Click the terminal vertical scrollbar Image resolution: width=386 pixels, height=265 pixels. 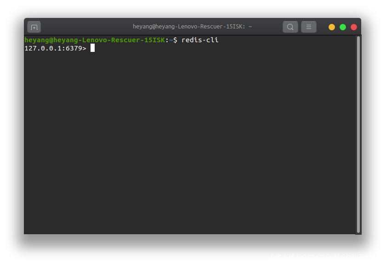click(358, 135)
